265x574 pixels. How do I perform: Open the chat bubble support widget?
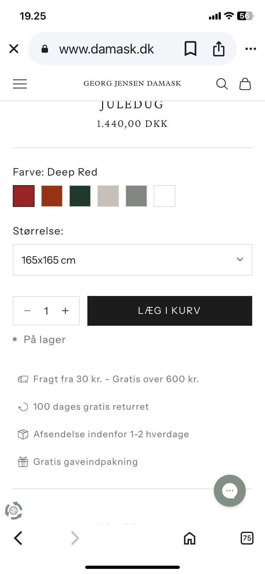pyautogui.click(x=230, y=491)
